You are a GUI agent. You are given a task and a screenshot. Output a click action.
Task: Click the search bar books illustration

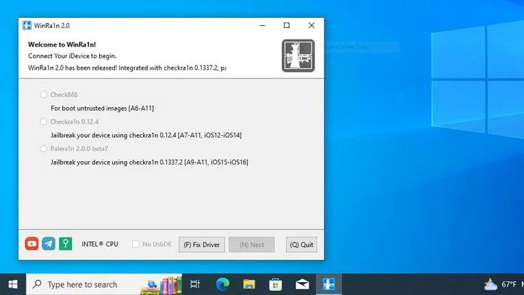coord(161,285)
